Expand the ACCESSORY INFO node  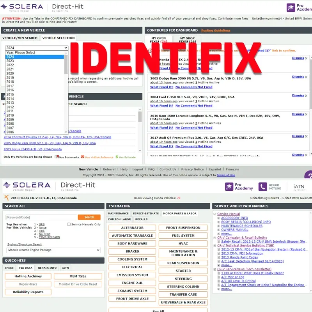[219, 218]
